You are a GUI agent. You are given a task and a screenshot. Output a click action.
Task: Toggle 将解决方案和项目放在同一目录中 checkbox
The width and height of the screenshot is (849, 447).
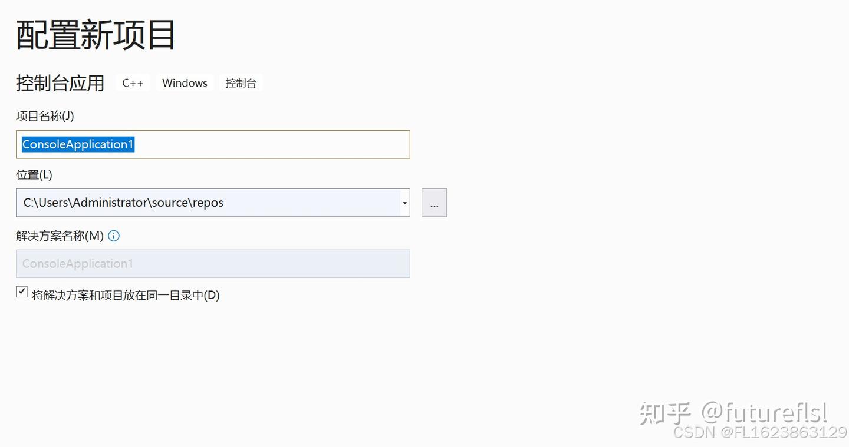pyautogui.click(x=22, y=292)
